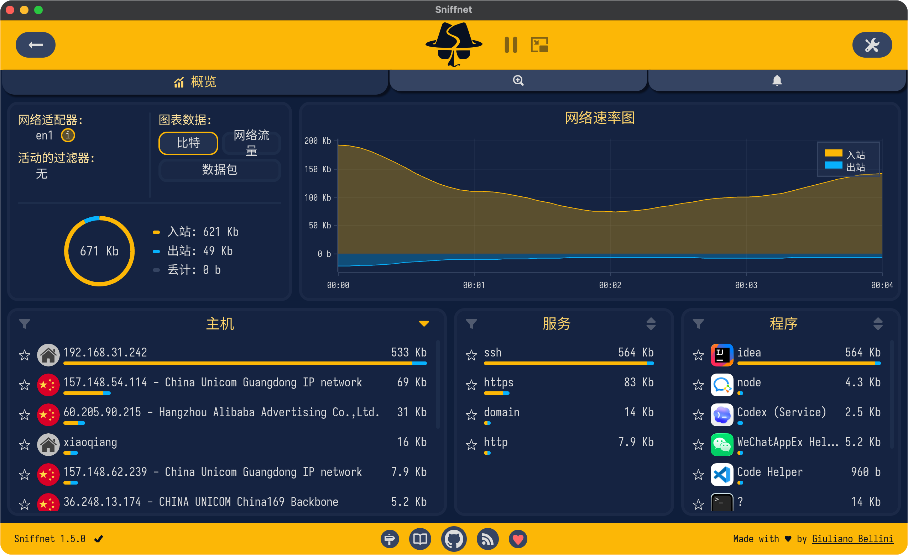The height and width of the screenshot is (555, 908).
Task: Star the 60.205.90.215 host
Action: [x=24, y=415]
